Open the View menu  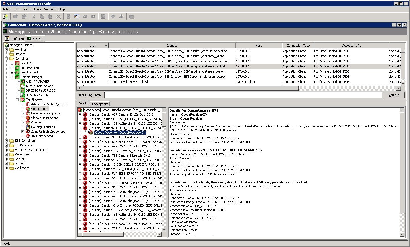(x=27, y=9)
